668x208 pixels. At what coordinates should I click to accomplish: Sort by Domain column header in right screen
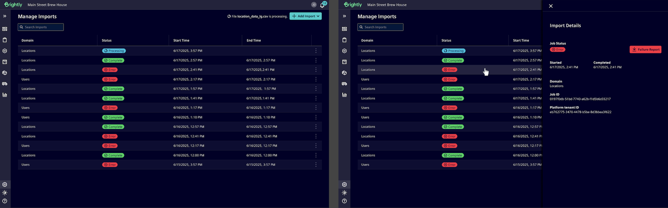[367, 41]
